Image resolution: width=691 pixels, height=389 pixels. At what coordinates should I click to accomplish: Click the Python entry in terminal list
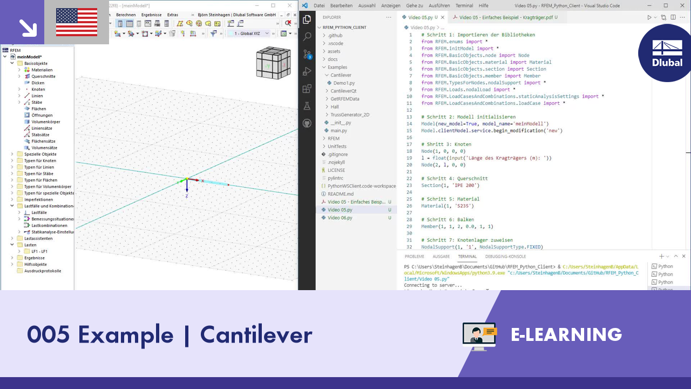tap(662, 266)
